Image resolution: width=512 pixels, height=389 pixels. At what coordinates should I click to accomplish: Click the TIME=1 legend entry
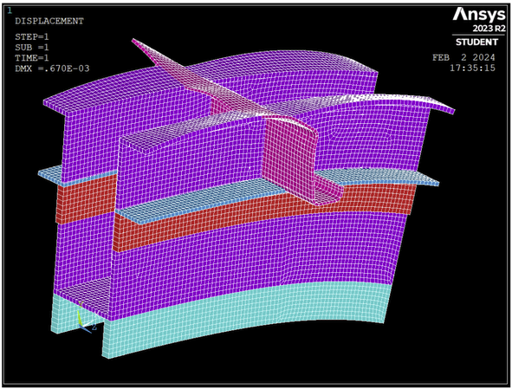click(x=32, y=58)
